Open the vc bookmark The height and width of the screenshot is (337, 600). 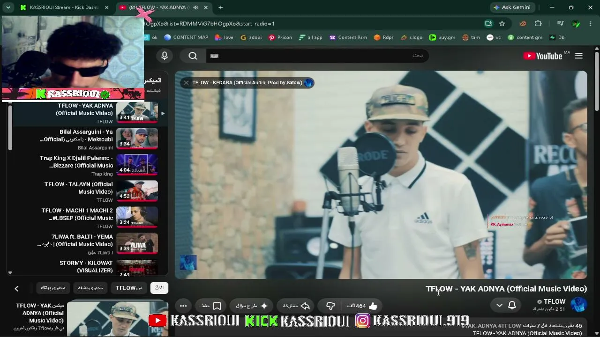pos(494,37)
